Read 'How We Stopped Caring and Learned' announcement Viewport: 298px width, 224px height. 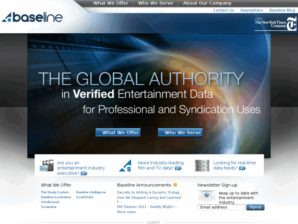coord(149,199)
